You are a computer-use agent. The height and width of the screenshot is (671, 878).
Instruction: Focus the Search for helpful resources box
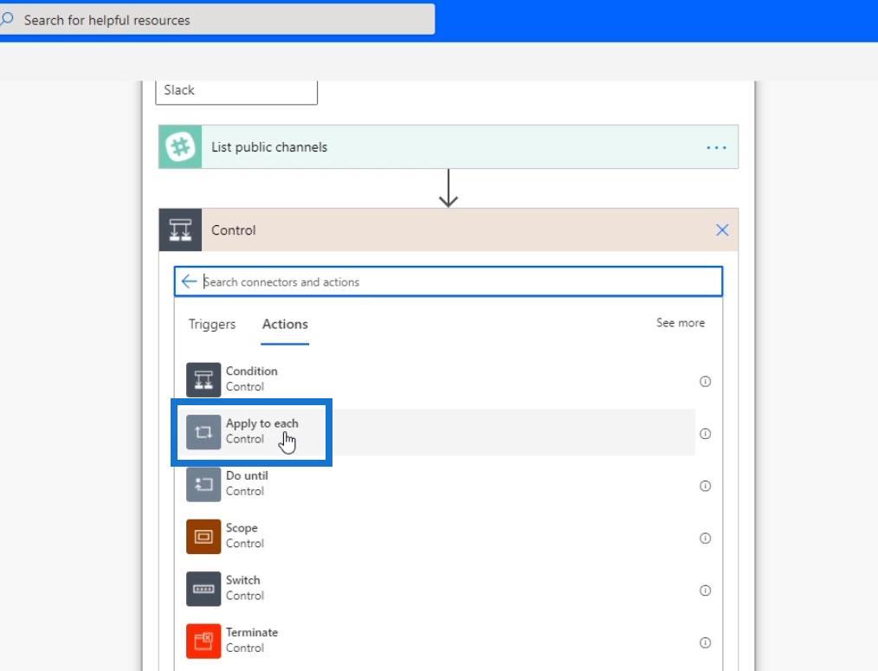(217, 20)
